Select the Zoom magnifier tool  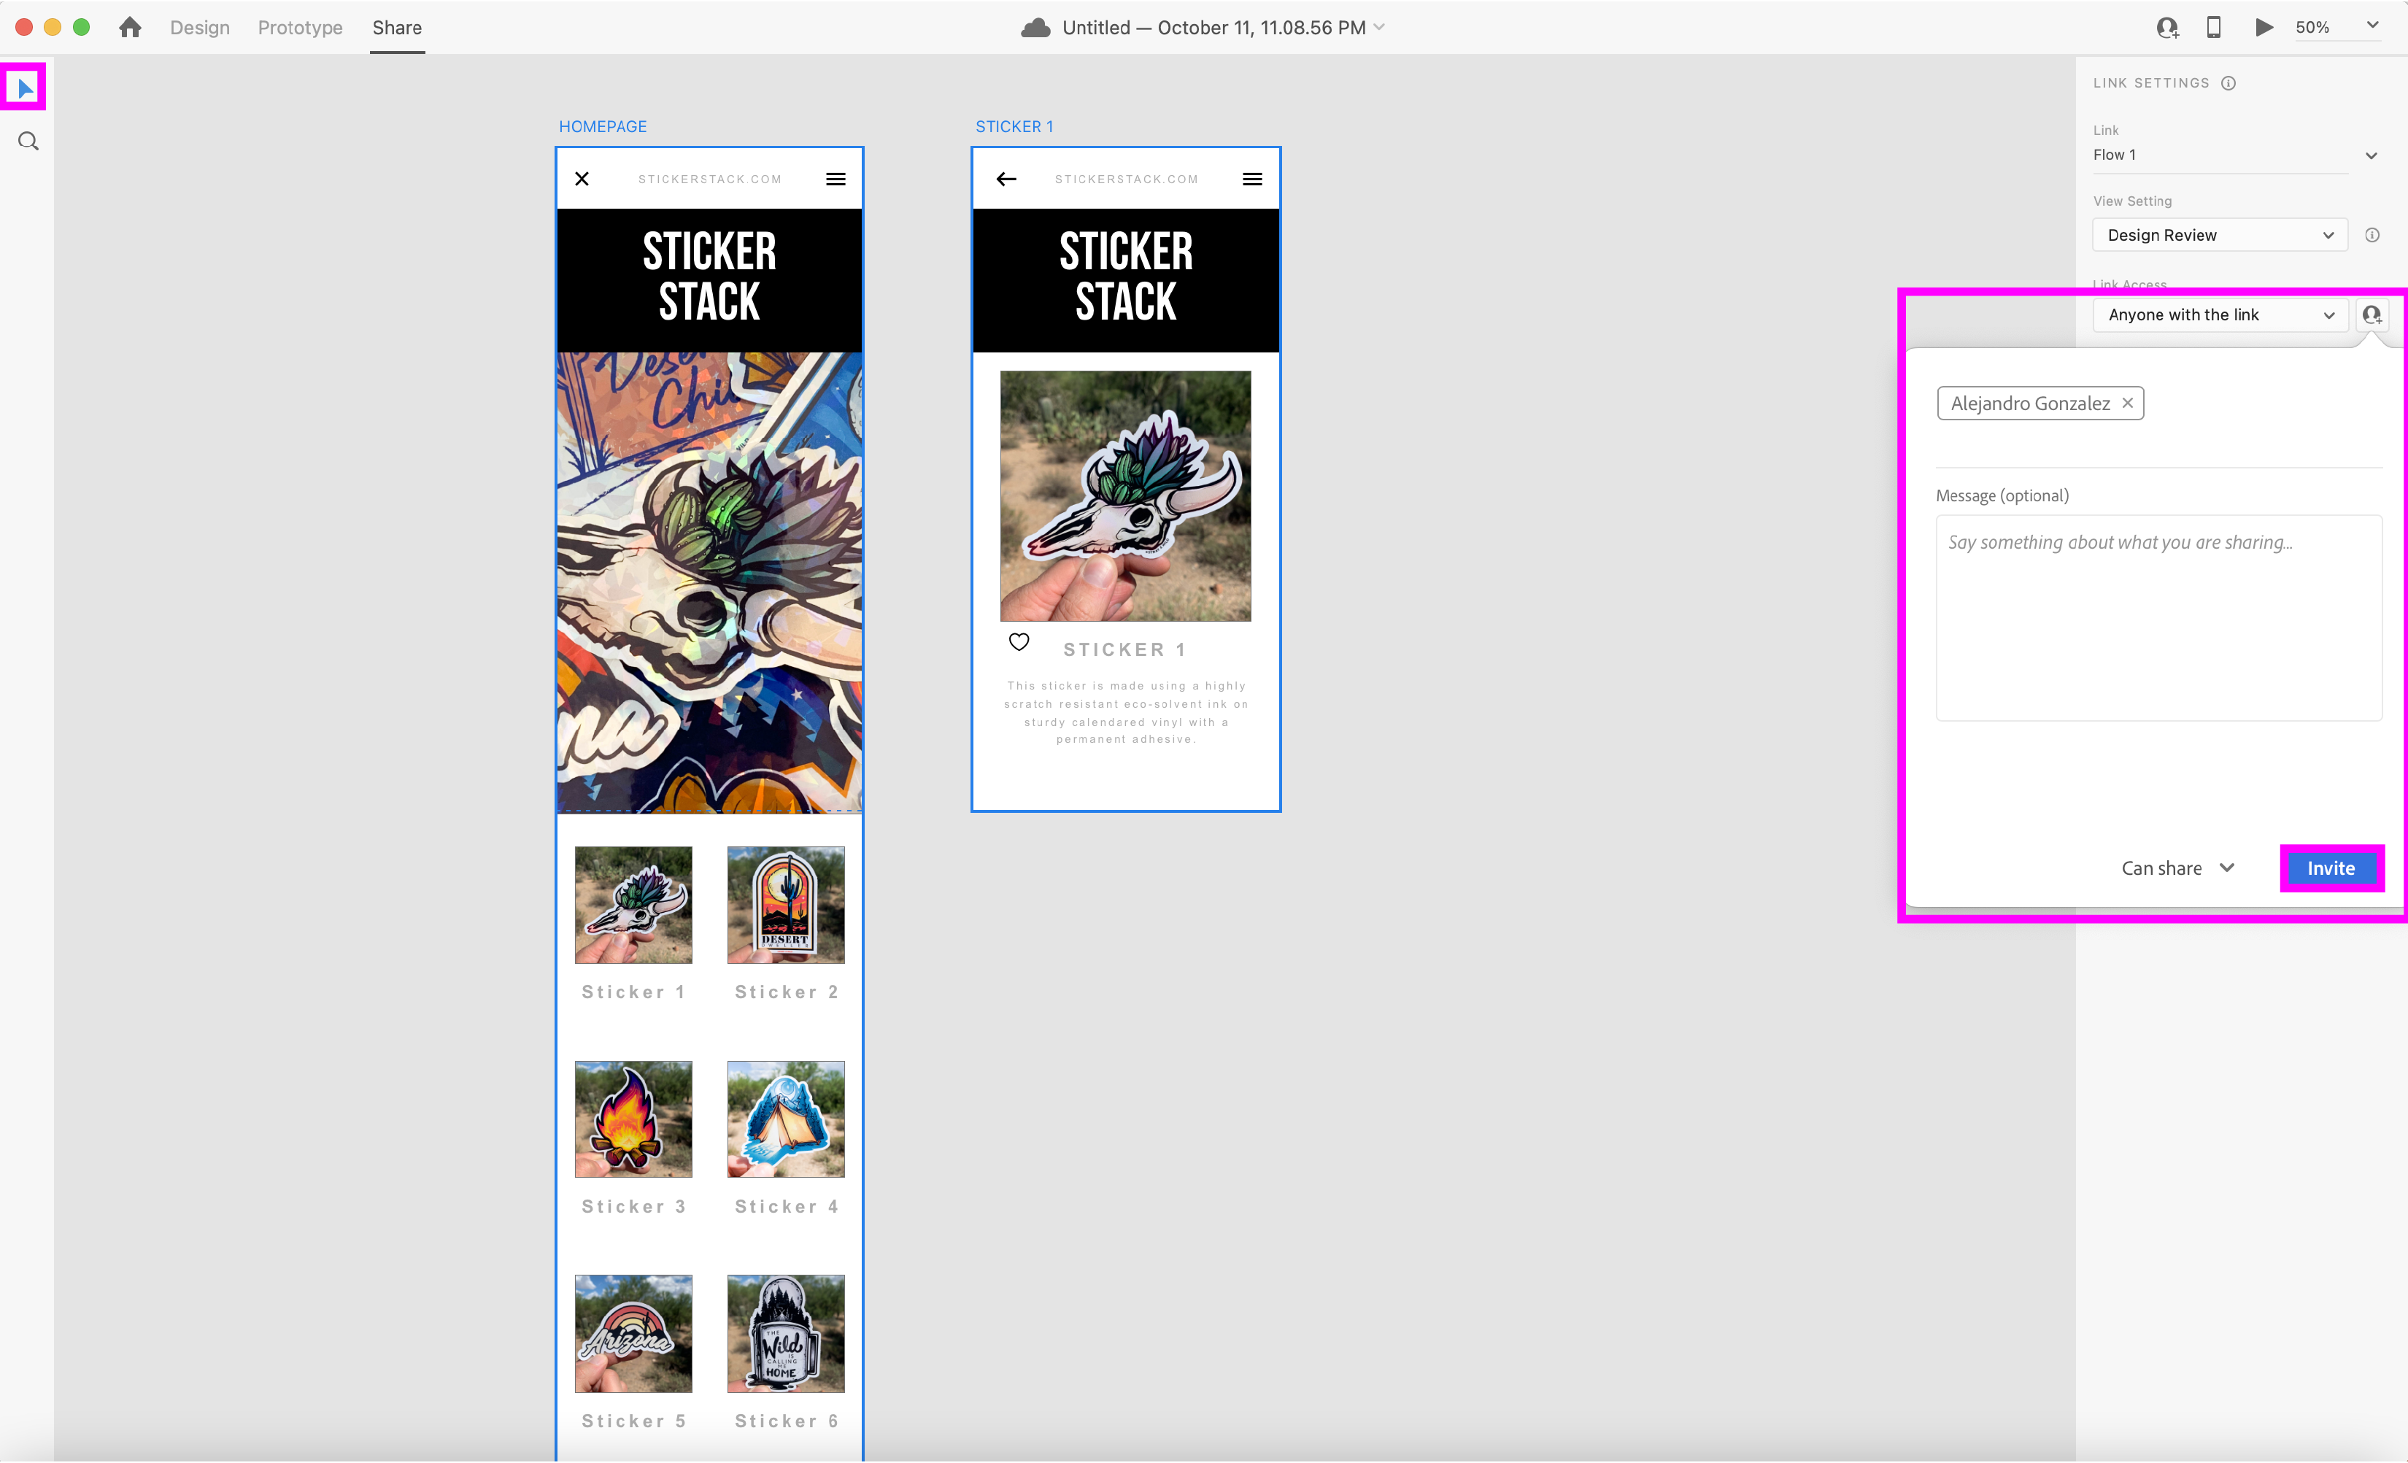28,142
